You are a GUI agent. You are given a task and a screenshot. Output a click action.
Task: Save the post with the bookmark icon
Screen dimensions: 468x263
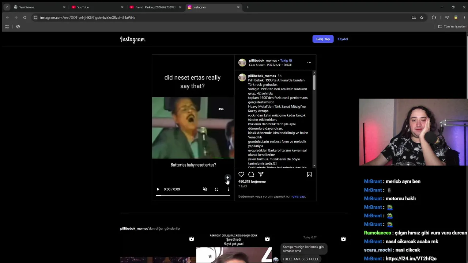point(309,174)
